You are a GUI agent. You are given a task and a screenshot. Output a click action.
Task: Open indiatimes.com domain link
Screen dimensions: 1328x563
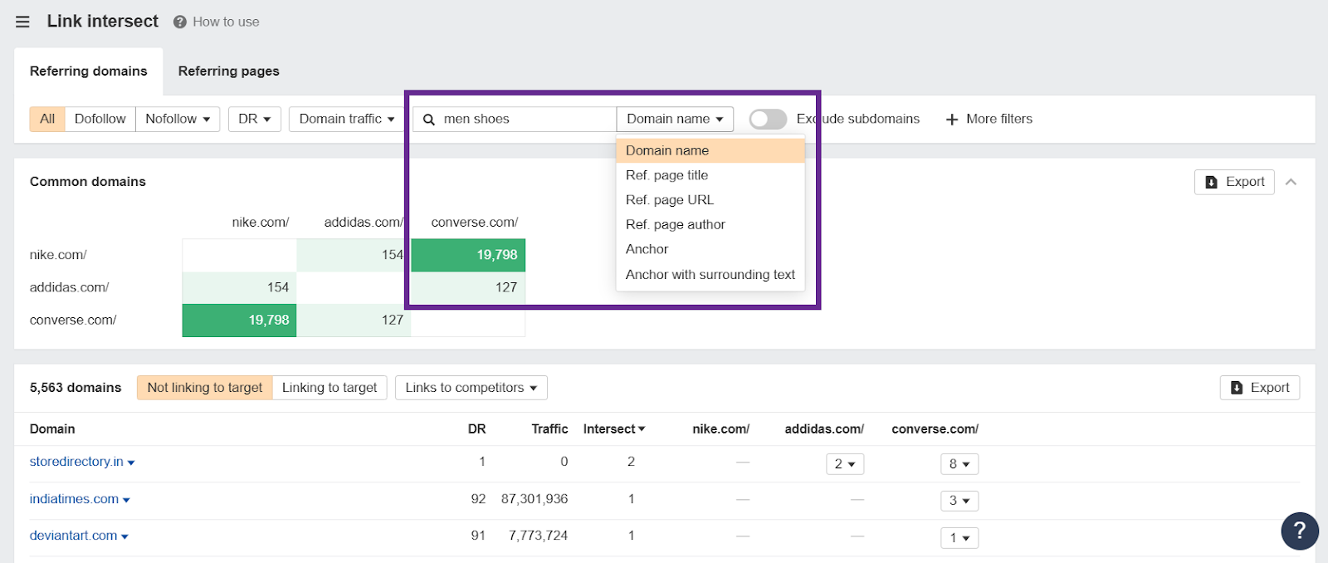pyautogui.click(x=74, y=499)
